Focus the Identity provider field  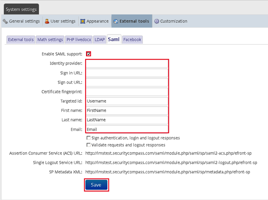[x=127, y=64]
